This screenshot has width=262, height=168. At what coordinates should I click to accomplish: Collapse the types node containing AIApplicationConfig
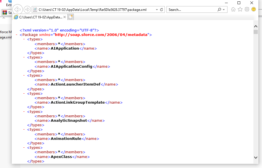24,57
